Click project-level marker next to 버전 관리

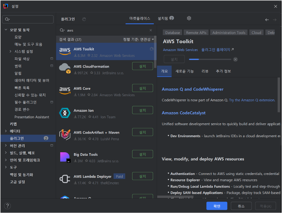click(52, 145)
